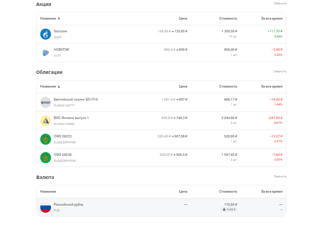Collapse the Акции section with Свернуть
This screenshot has width=315, height=230.
pyautogui.click(x=280, y=3)
